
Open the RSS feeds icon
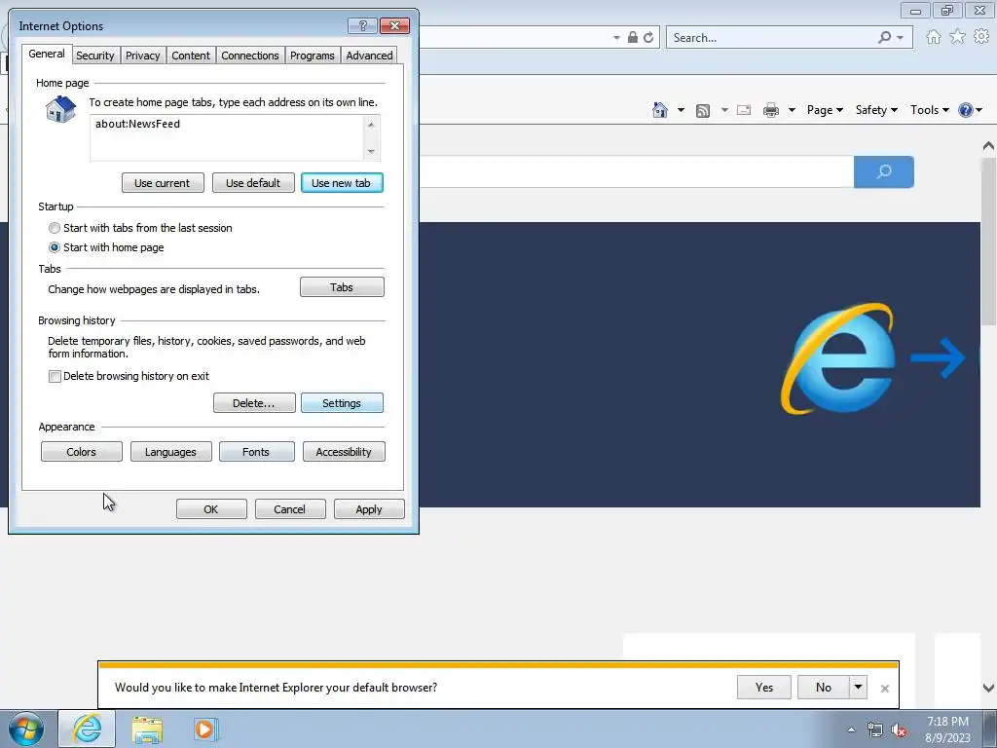(x=703, y=111)
